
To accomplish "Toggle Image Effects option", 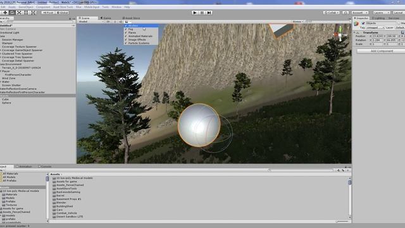I will click(141, 40).
